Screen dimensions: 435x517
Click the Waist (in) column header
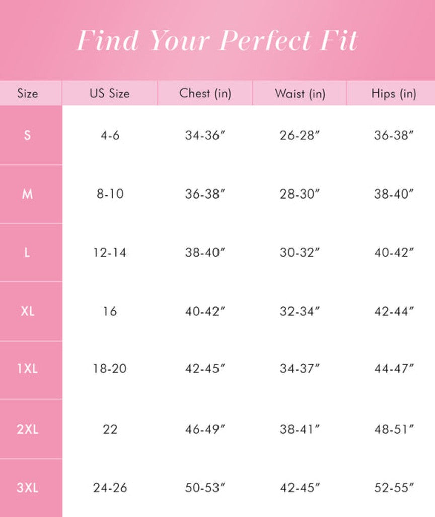pyautogui.click(x=300, y=93)
